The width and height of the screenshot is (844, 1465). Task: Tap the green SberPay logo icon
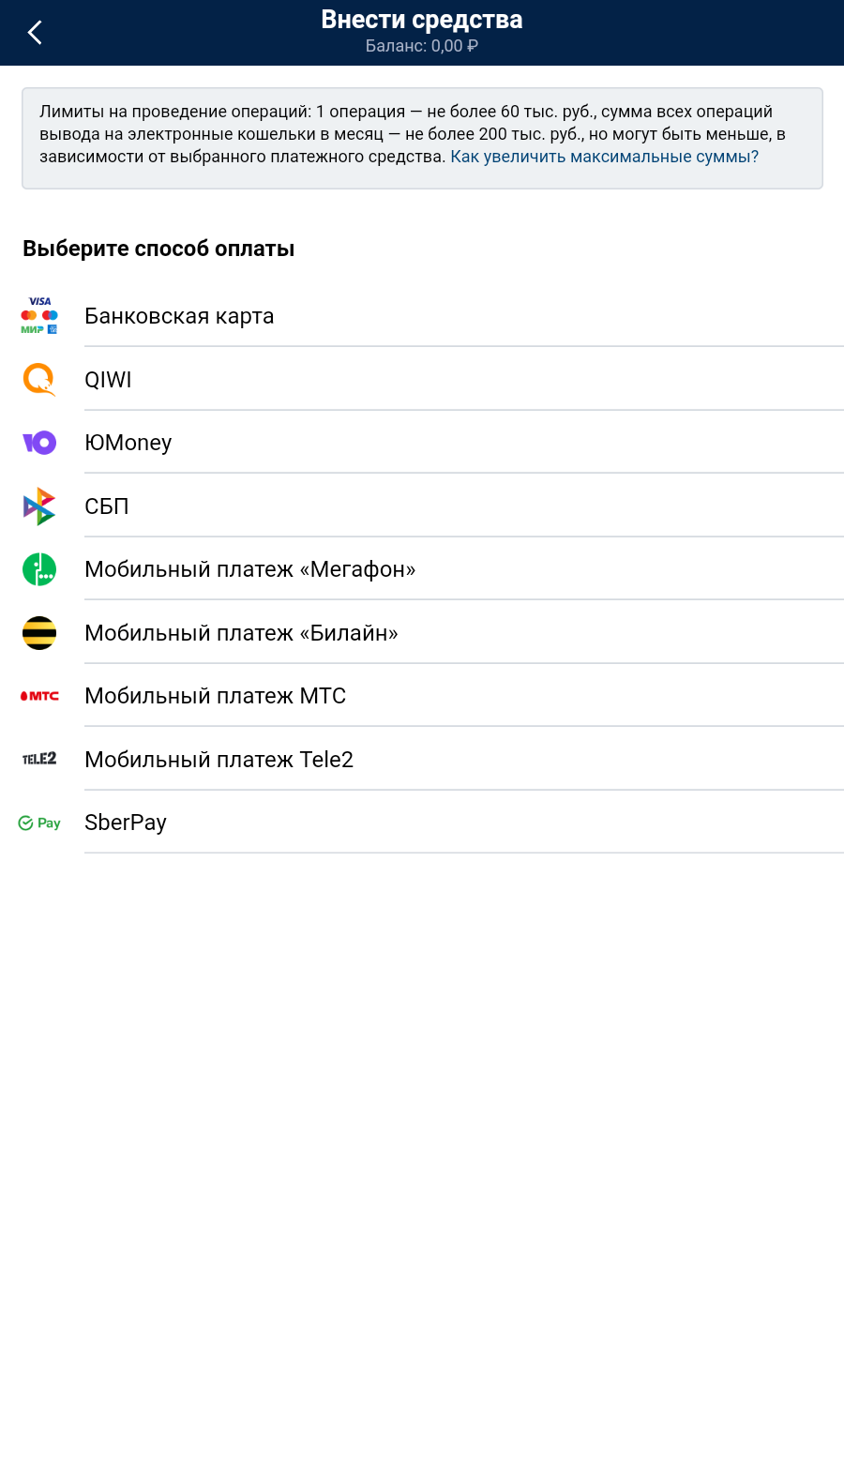click(39, 823)
